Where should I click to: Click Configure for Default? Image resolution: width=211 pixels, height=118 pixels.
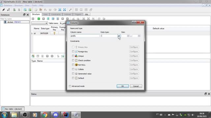pyautogui.click(x=134, y=78)
